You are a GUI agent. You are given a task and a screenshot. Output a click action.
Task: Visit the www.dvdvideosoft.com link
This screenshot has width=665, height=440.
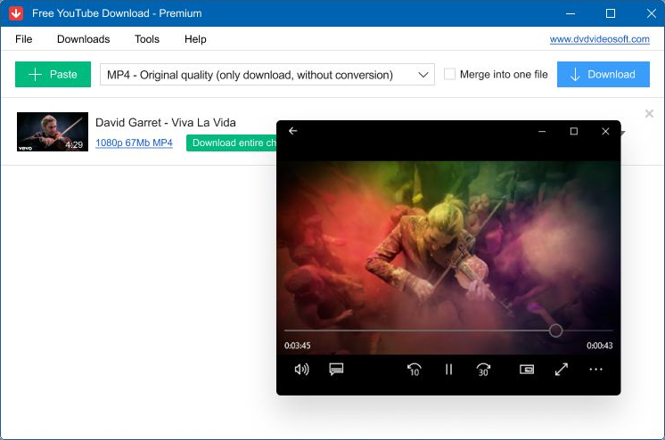600,39
